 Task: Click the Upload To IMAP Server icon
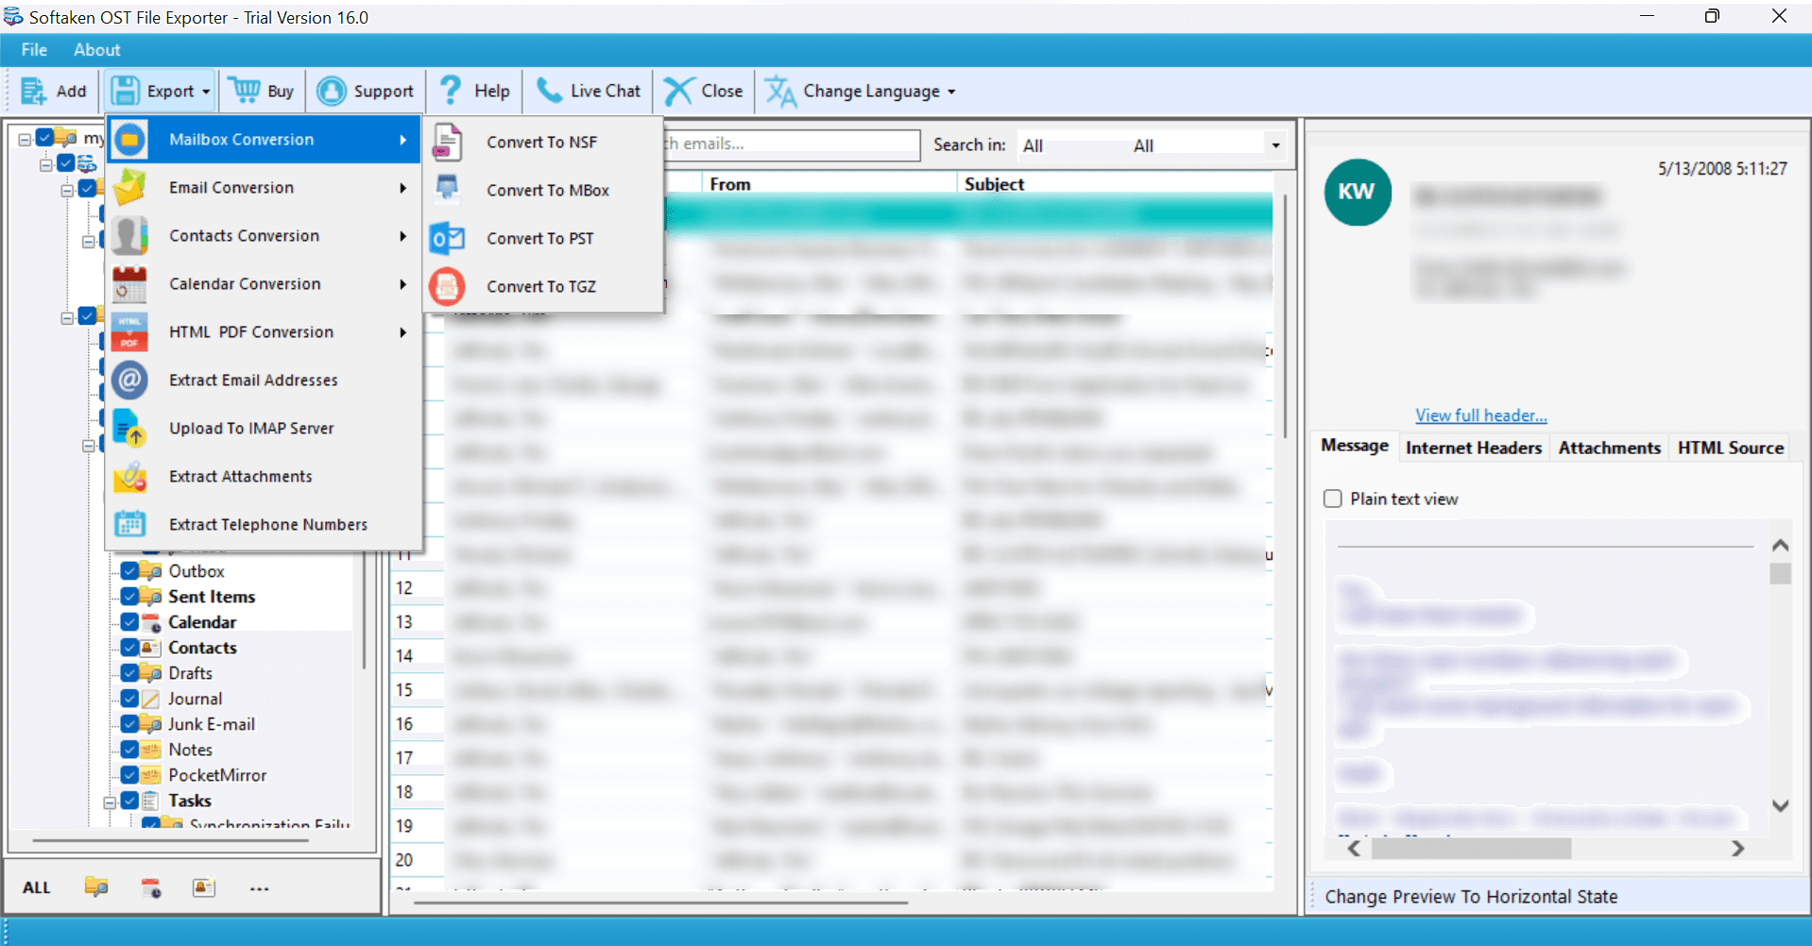129,429
